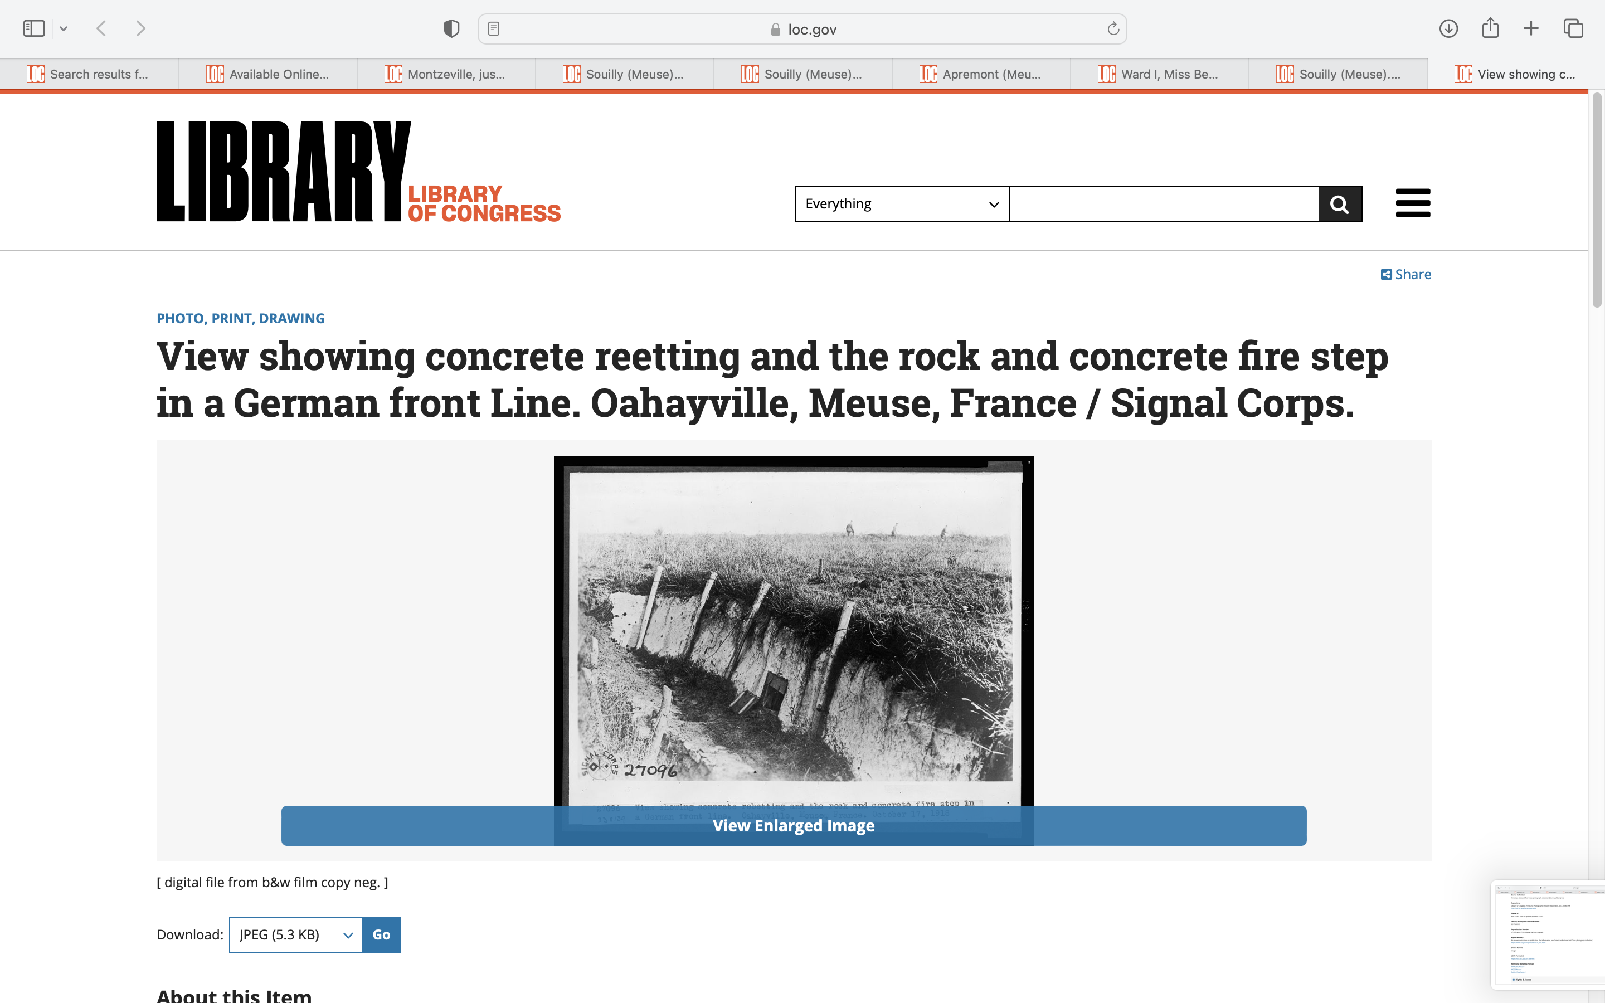Switch to the Montzeville tab
1605x1003 pixels.
[446, 74]
